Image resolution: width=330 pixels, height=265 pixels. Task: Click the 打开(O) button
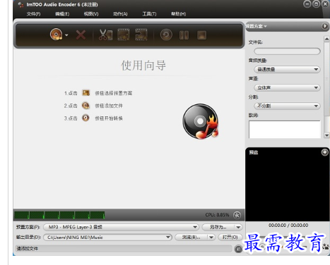point(230,238)
